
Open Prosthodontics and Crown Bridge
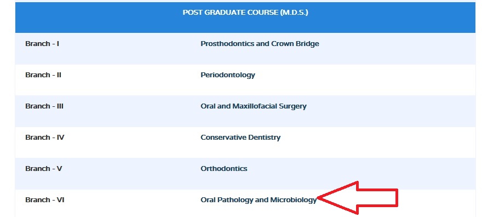click(260, 44)
